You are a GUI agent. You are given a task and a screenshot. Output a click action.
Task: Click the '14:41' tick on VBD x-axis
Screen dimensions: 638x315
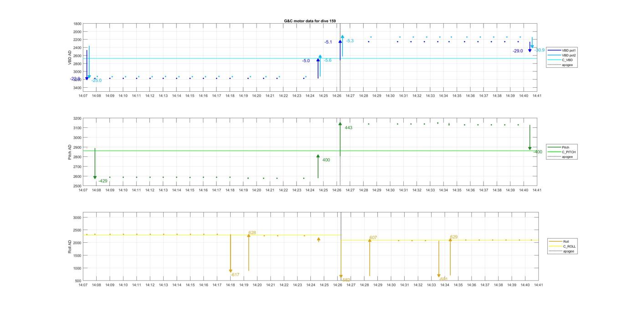click(x=537, y=96)
